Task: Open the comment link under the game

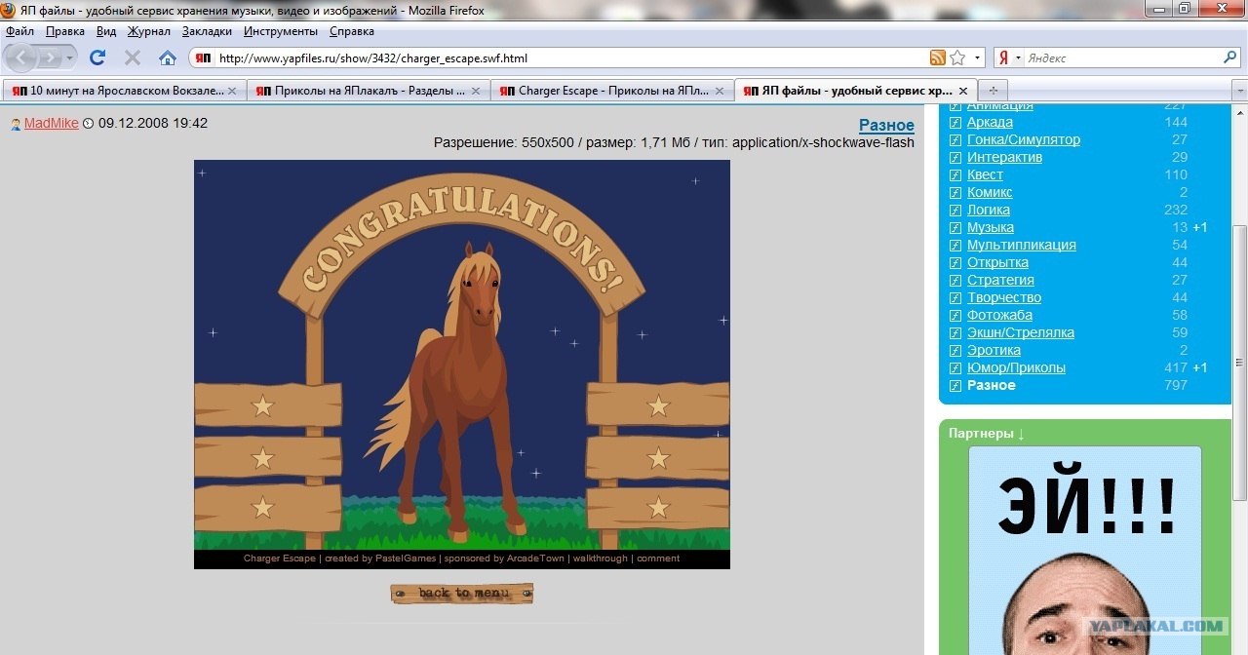Action: coord(658,559)
